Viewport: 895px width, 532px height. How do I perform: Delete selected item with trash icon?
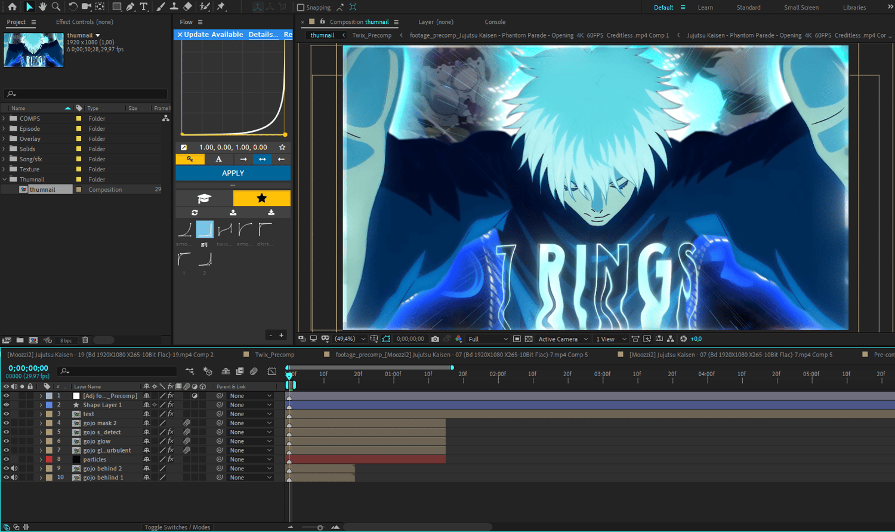[x=85, y=340]
